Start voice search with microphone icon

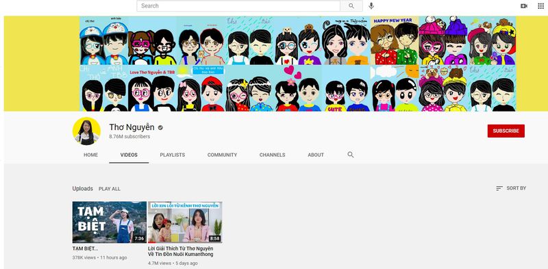[x=371, y=6]
